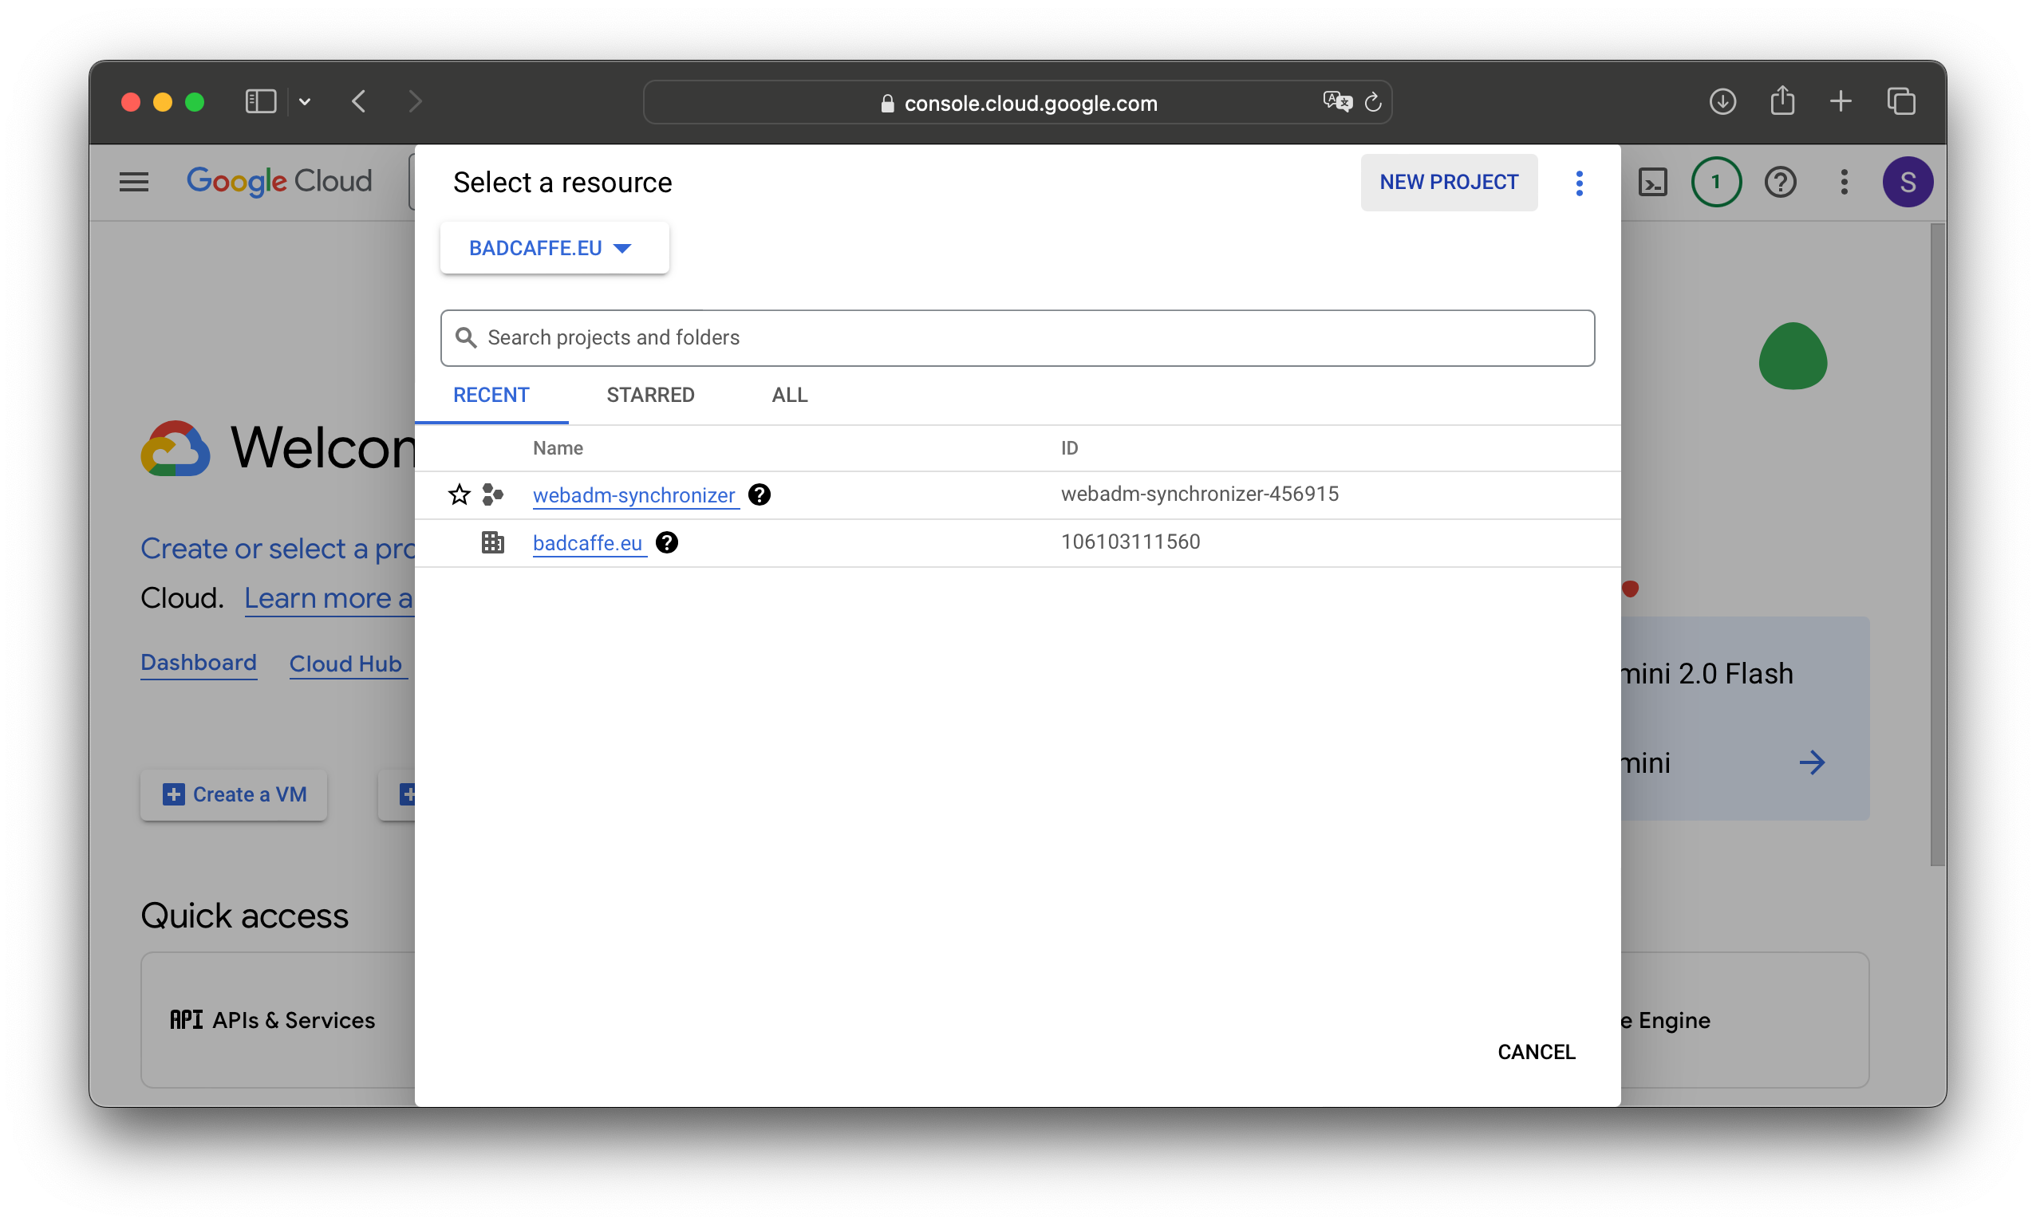This screenshot has height=1225, width=2036.
Task: Click the search magnifier icon in dialog
Action: point(466,337)
